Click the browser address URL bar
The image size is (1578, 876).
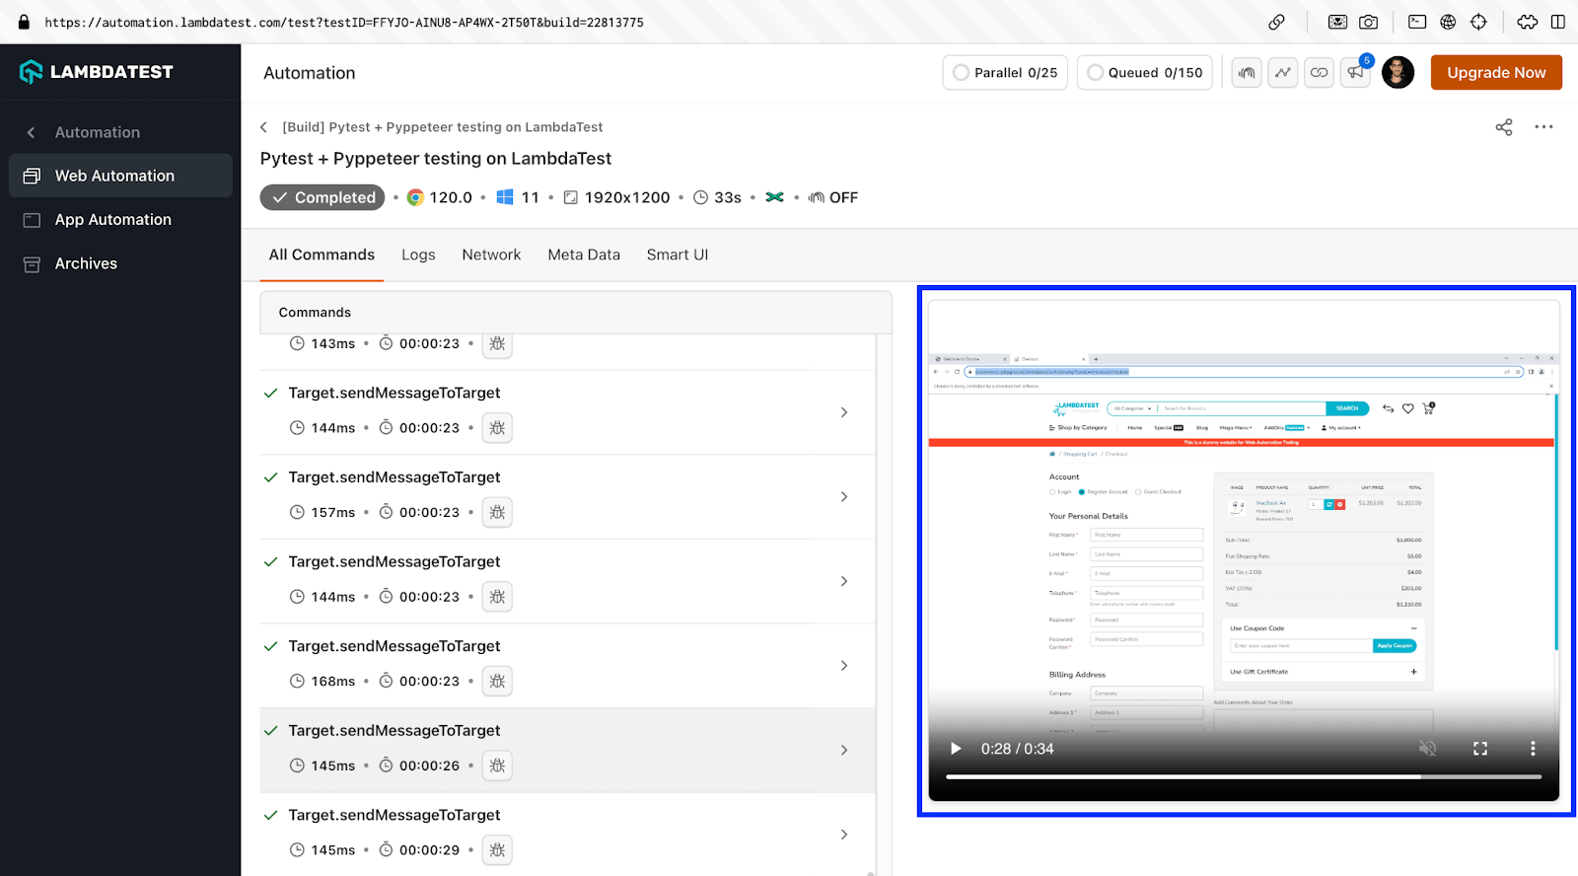[x=344, y=22]
